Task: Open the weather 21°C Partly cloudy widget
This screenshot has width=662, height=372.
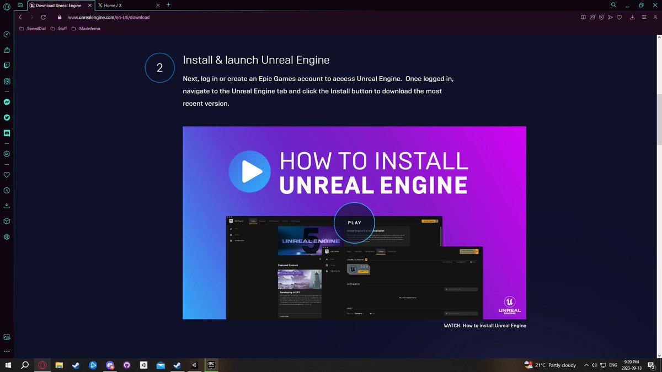Action: click(549, 365)
